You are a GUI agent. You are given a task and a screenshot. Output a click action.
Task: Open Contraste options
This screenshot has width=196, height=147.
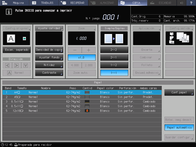[49, 73]
